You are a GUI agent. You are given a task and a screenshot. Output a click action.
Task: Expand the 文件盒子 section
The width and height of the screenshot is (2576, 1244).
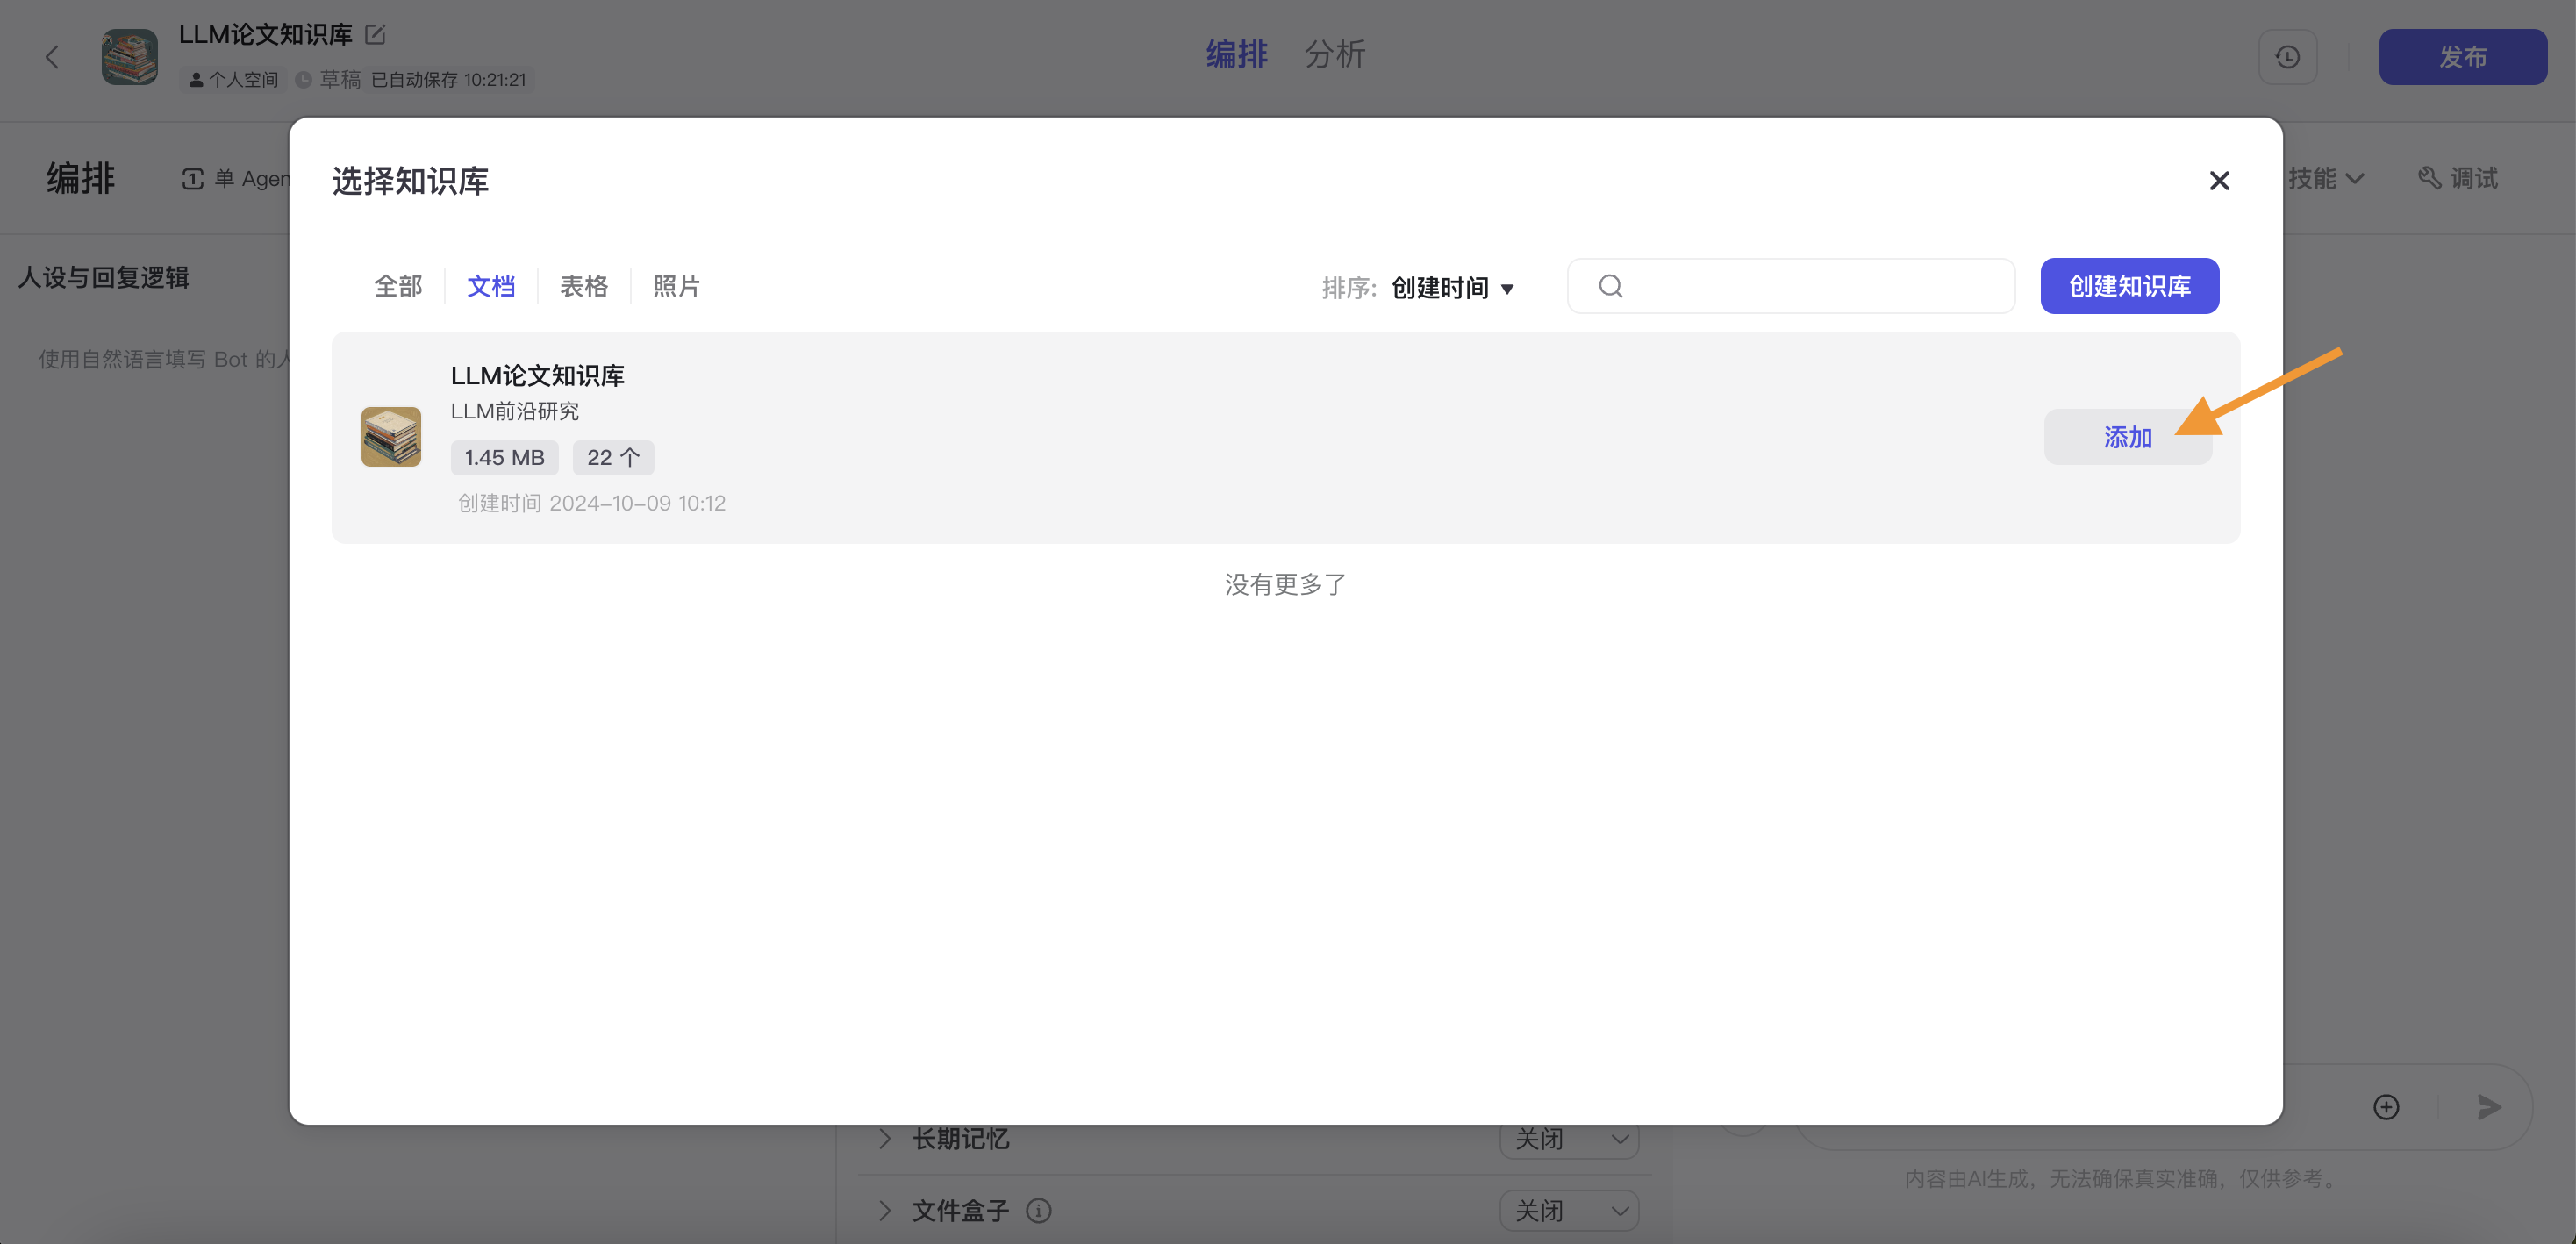[884, 1210]
